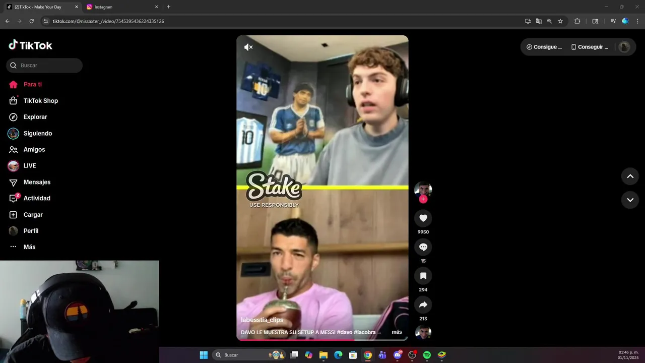Open the Windows Start menu

pos(204,355)
